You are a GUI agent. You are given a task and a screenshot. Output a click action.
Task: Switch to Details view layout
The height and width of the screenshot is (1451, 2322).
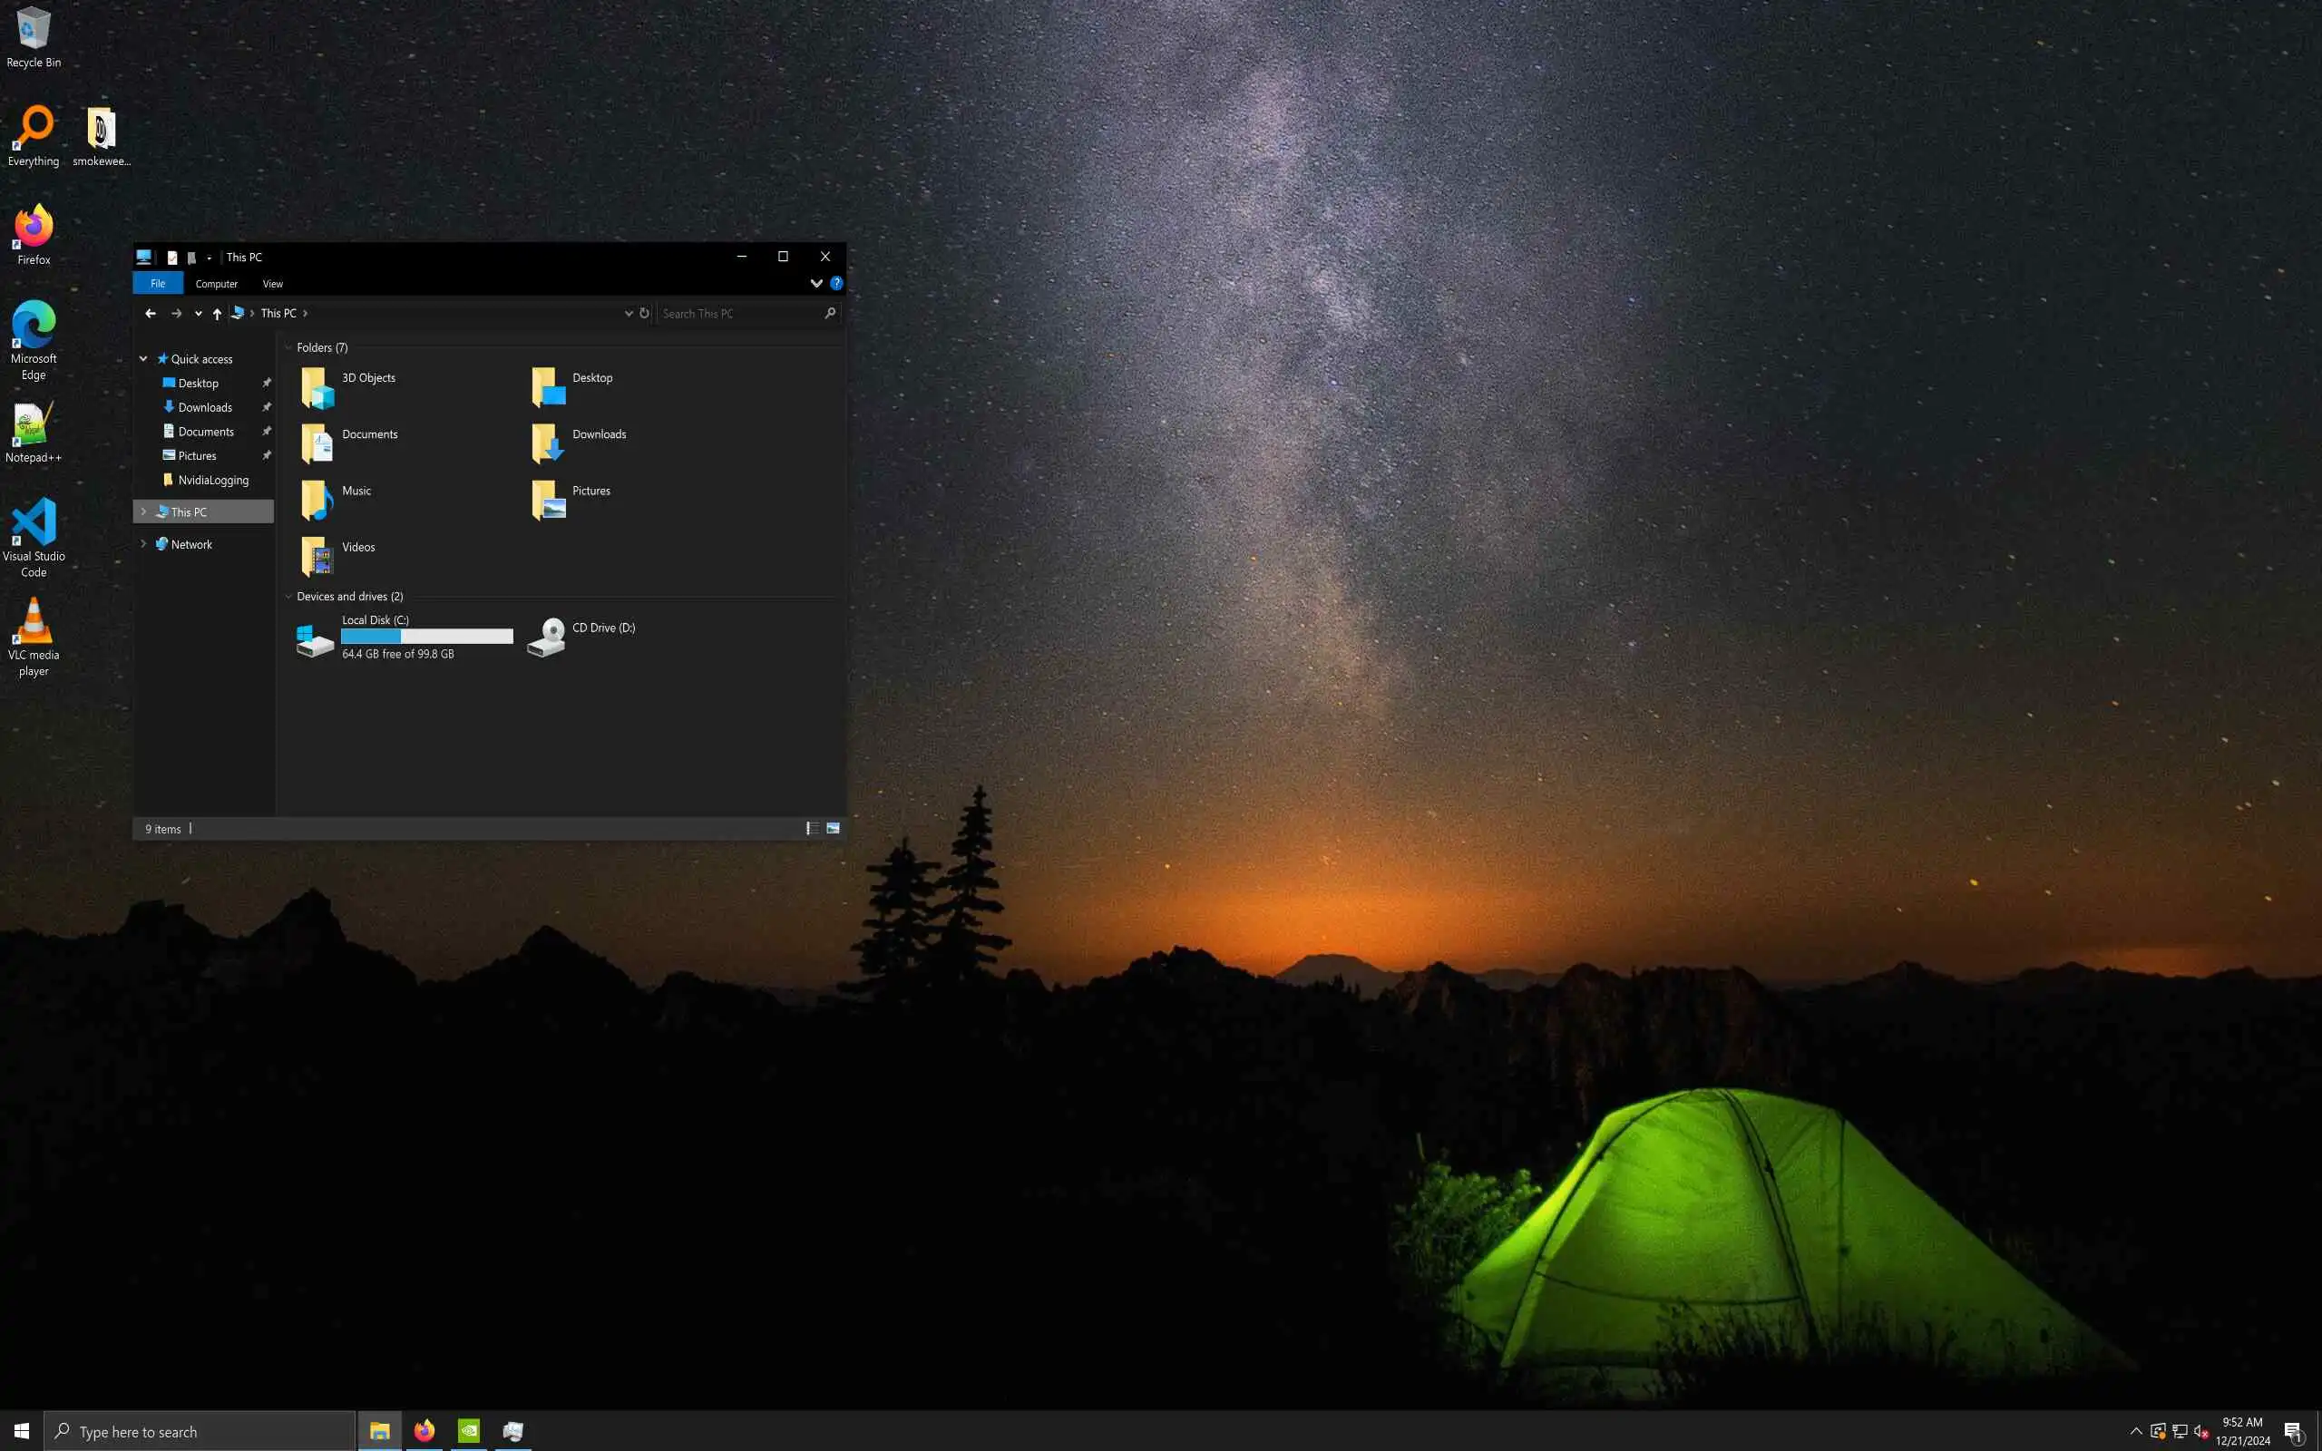tap(812, 828)
